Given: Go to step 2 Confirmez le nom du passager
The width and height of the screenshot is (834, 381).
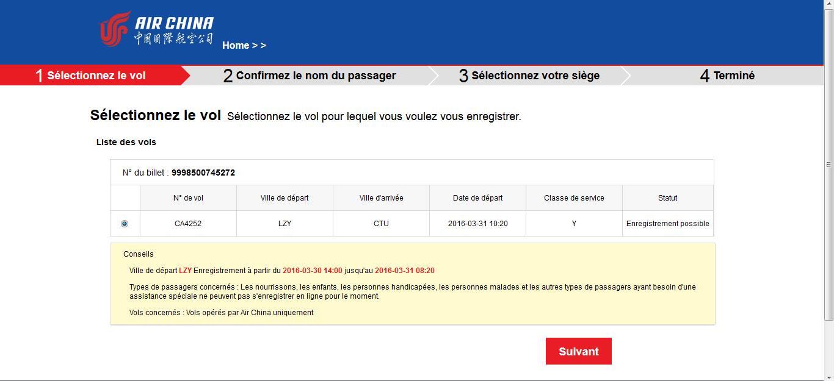Looking at the screenshot, I should pyautogui.click(x=310, y=76).
